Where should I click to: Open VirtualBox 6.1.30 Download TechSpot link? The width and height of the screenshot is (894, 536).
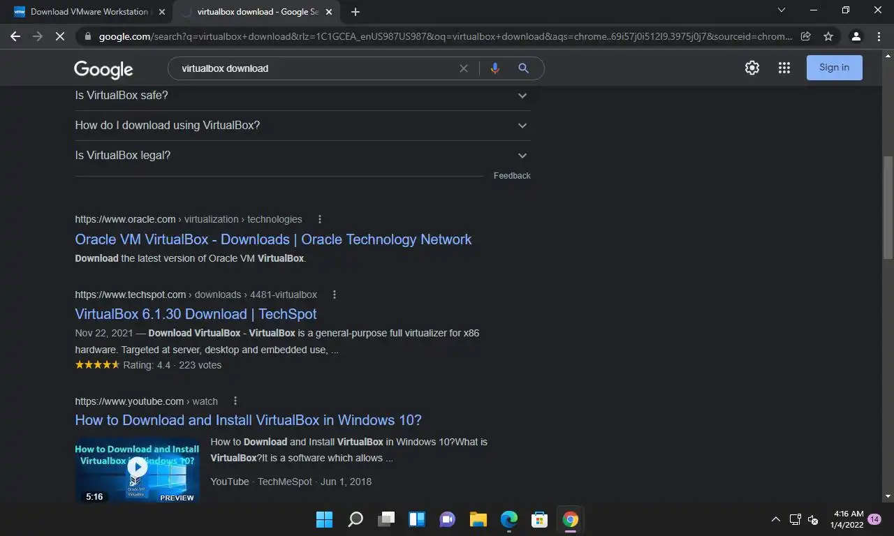tap(196, 314)
